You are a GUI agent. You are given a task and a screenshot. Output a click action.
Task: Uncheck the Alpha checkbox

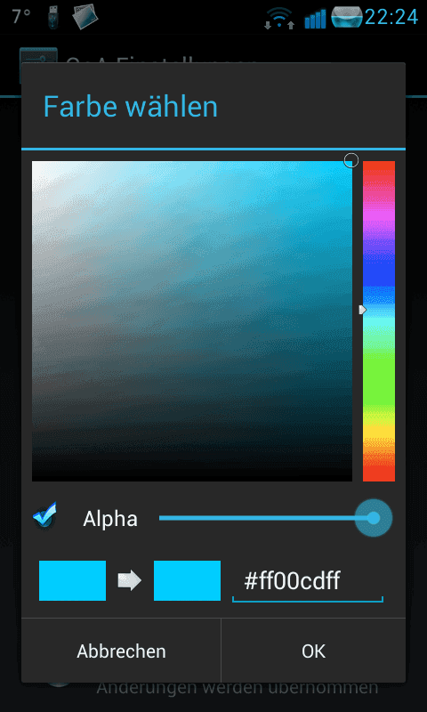[x=44, y=516]
